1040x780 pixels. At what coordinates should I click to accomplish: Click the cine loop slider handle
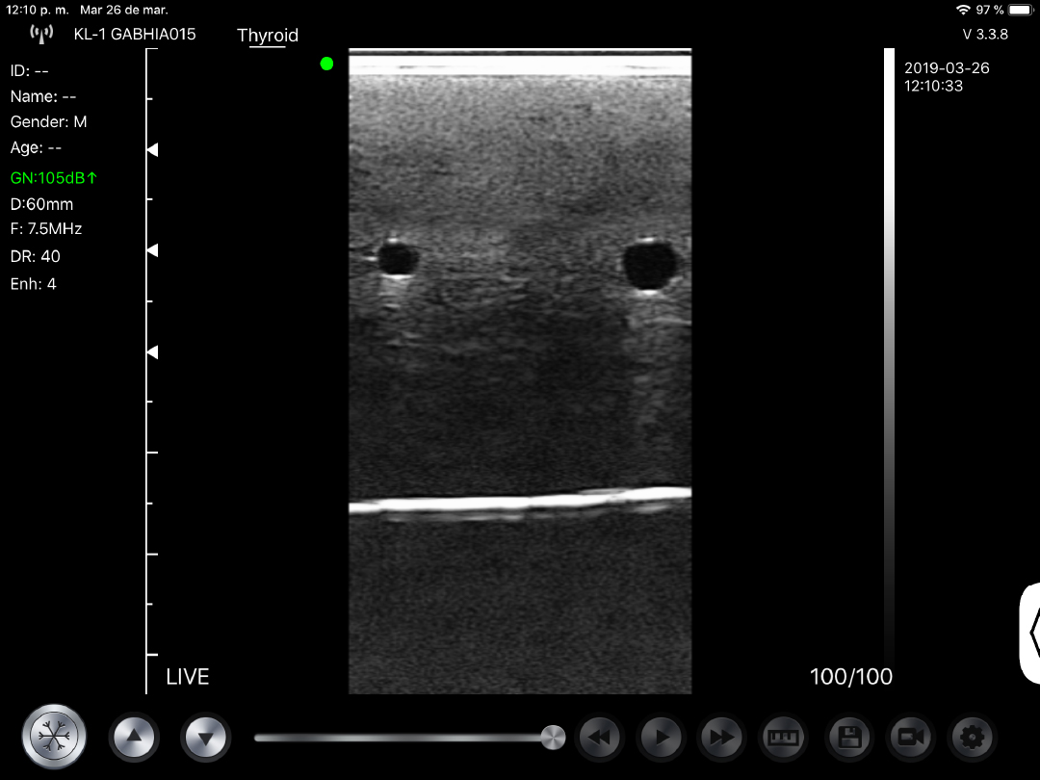tap(553, 738)
